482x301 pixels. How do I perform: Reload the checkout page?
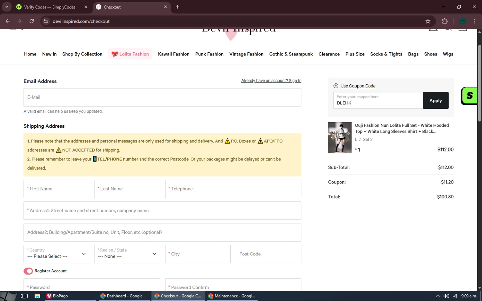(x=31, y=21)
